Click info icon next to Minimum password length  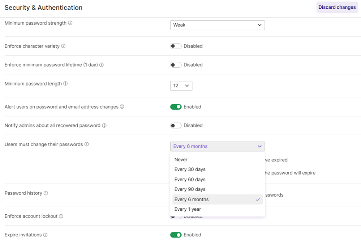point(66,84)
